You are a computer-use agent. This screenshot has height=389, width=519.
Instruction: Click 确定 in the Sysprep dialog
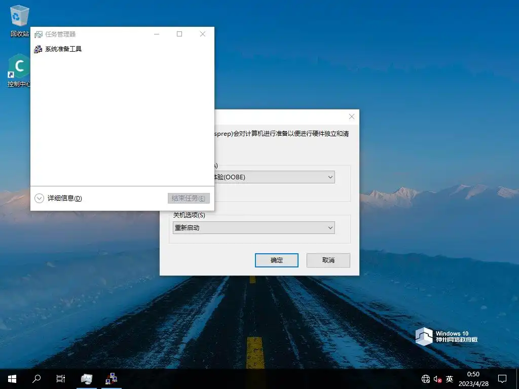click(276, 260)
